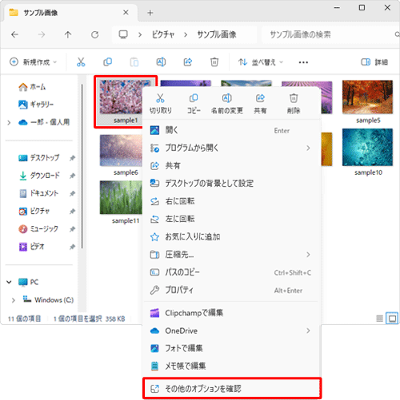Close the サンプル画像 tab
400x400 pixels.
126,13
